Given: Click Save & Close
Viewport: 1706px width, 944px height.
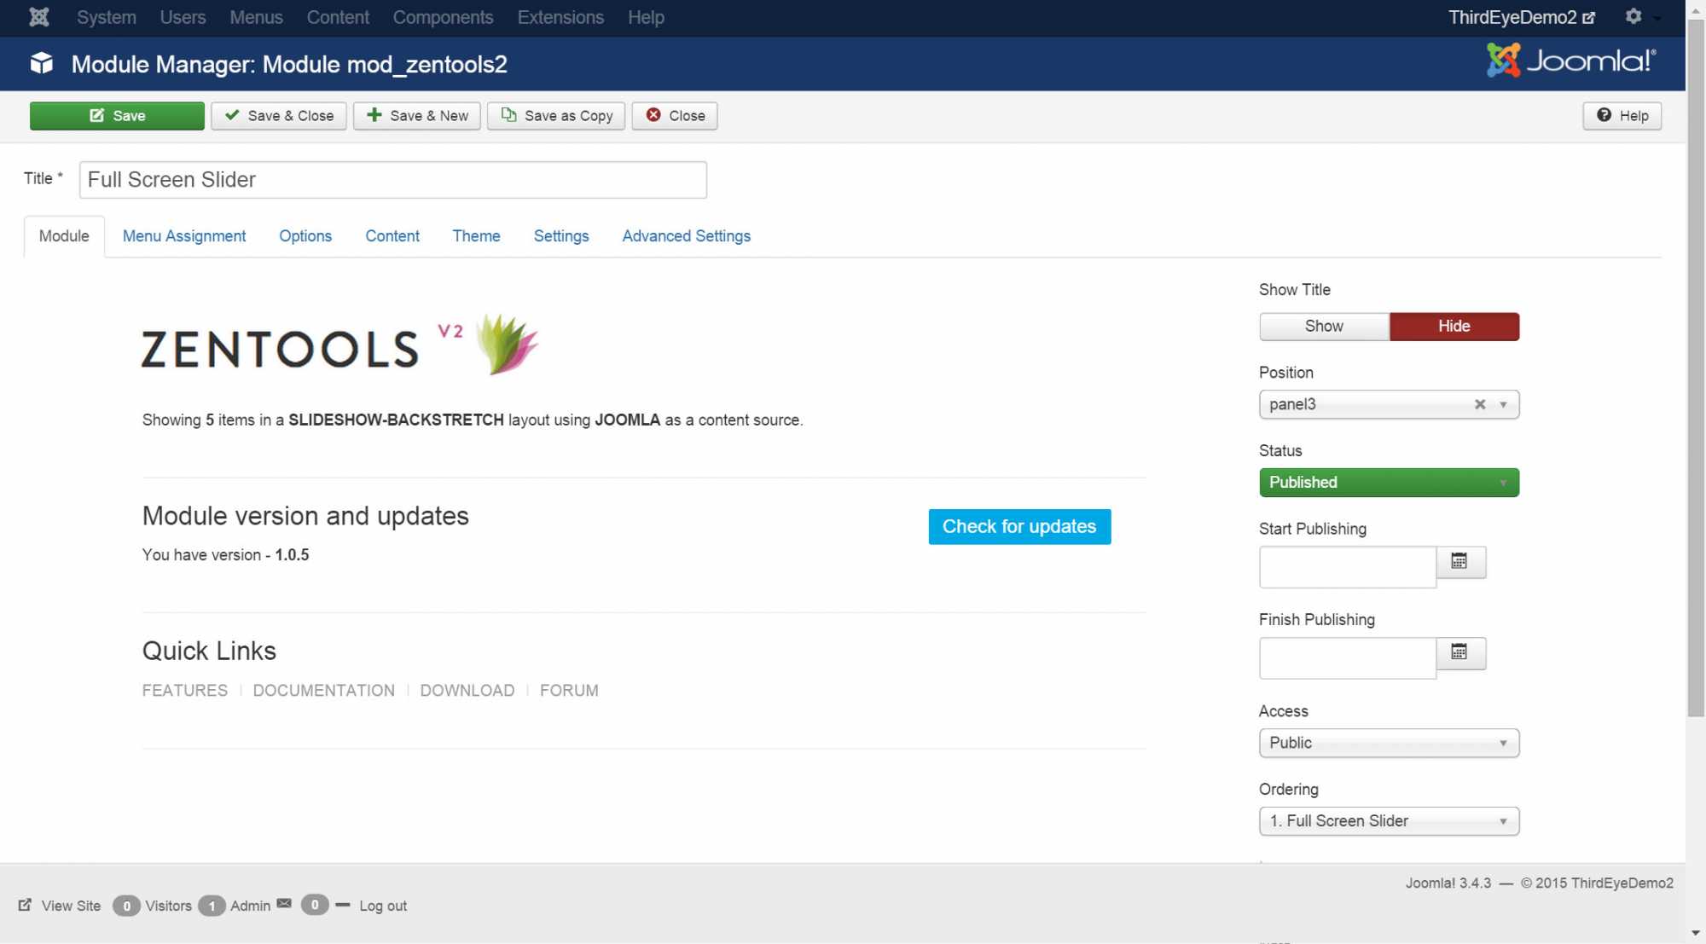Looking at the screenshot, I should [x=279, y=116].
